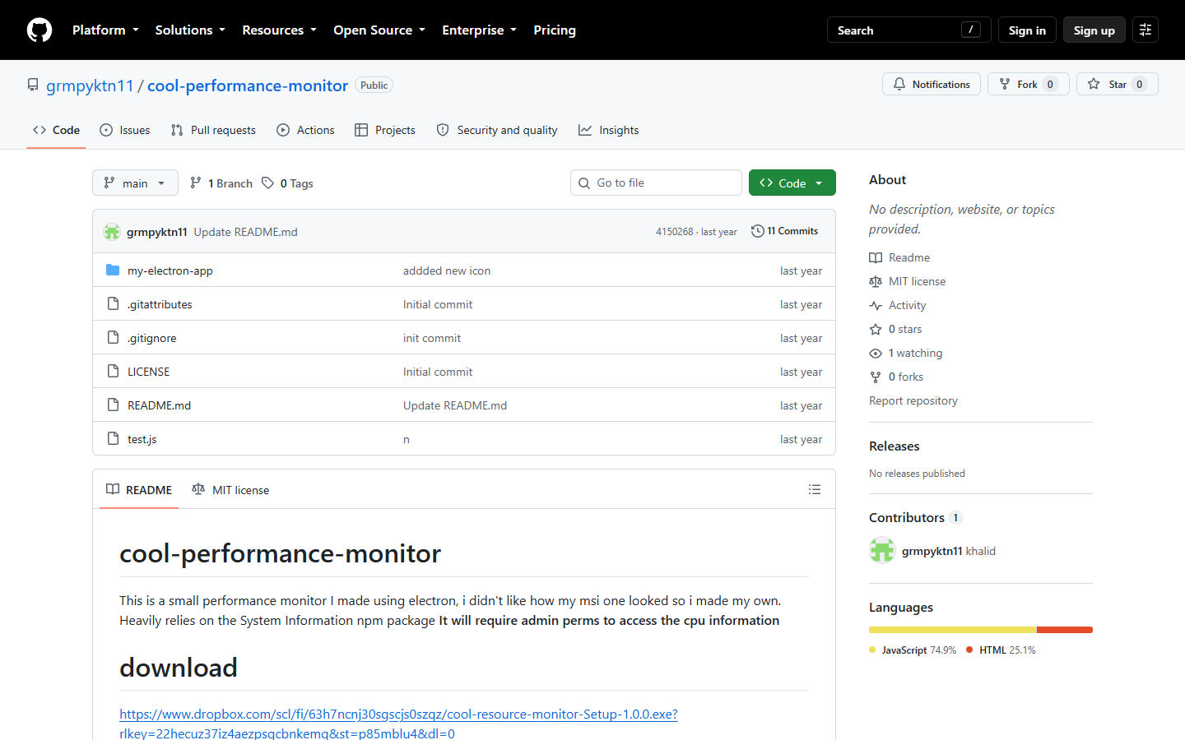This screenshot has width=1185, height=740.
Task: Click the Search field in header
Action: [x=908, y=30]
